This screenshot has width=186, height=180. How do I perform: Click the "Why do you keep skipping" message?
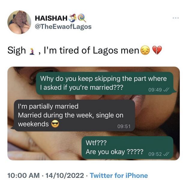[106, 83]
